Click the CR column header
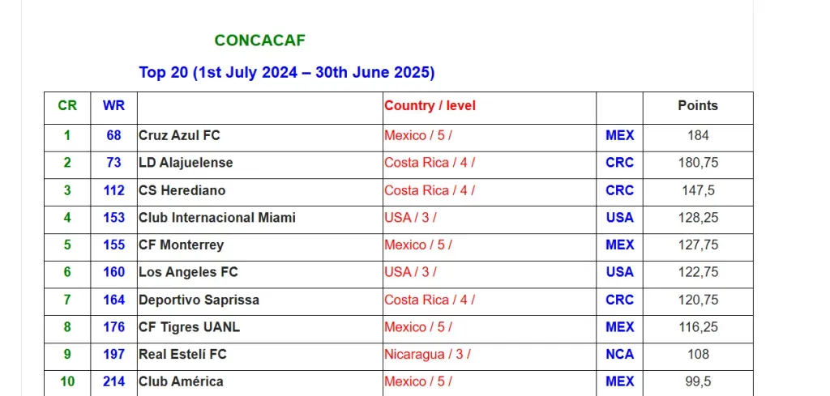Image resolution: width=830 pixels, height=396 pixels. coord(67,106)
